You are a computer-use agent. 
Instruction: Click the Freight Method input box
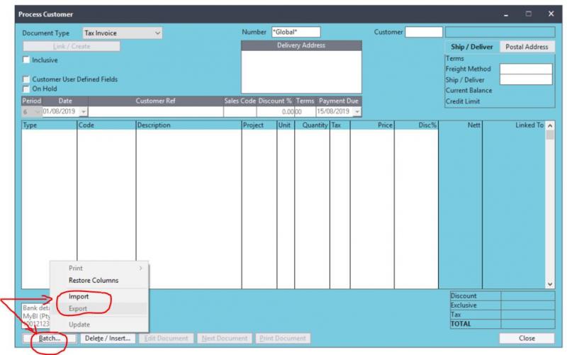pyautogui.click(x=525, y=69)
